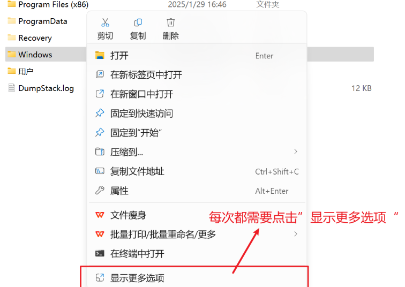Click the scissors Cut icon

[105, 22]
